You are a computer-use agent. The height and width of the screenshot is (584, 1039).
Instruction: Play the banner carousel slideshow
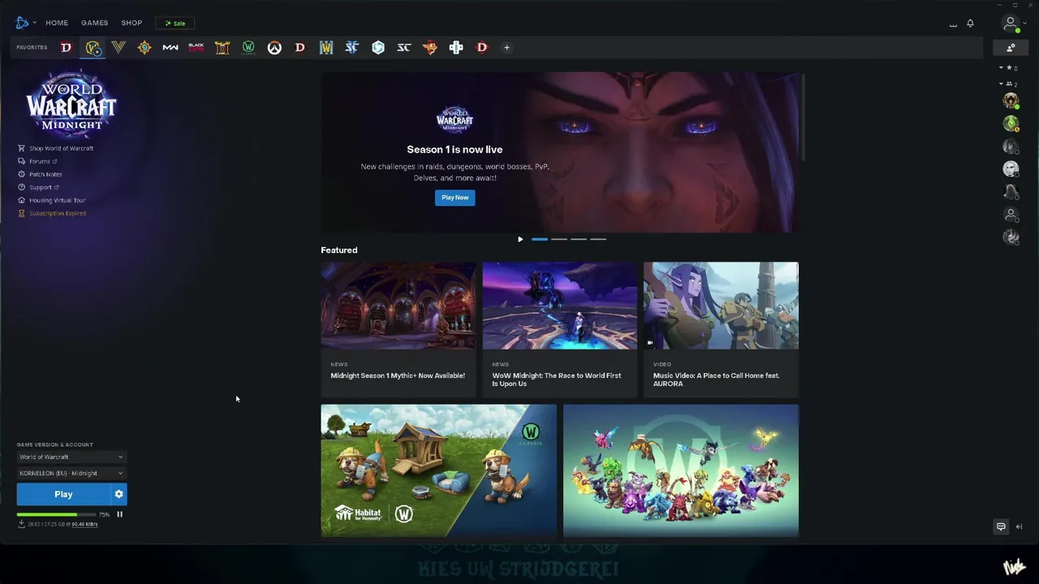click(520, 239)
